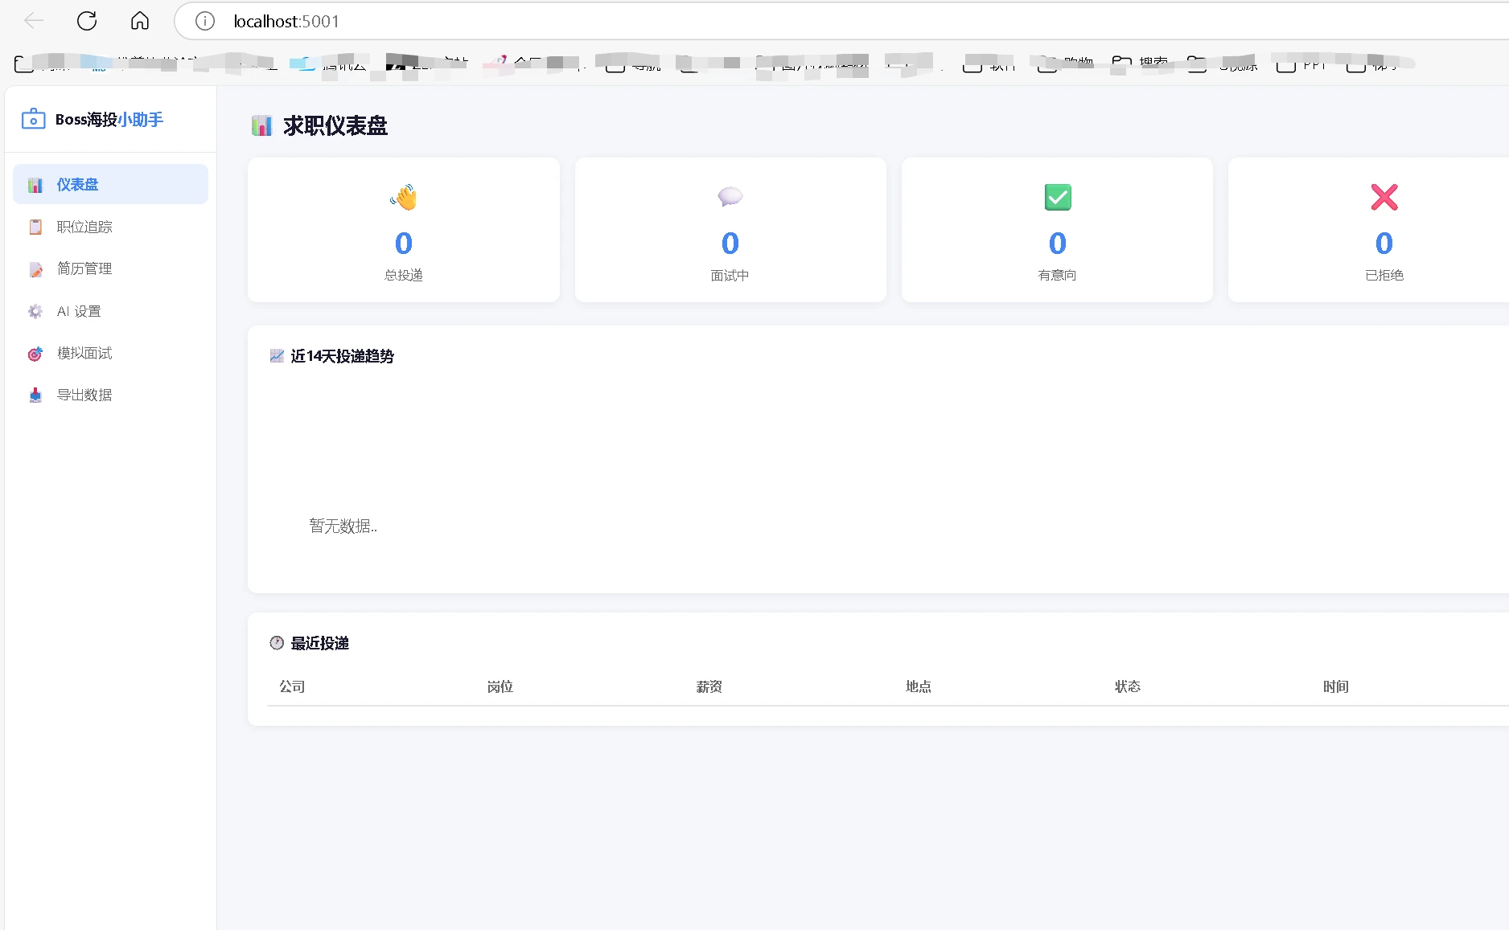Click the 有意向 card label
Viewport: 1509px width, 930px height.
(1058, 275)
